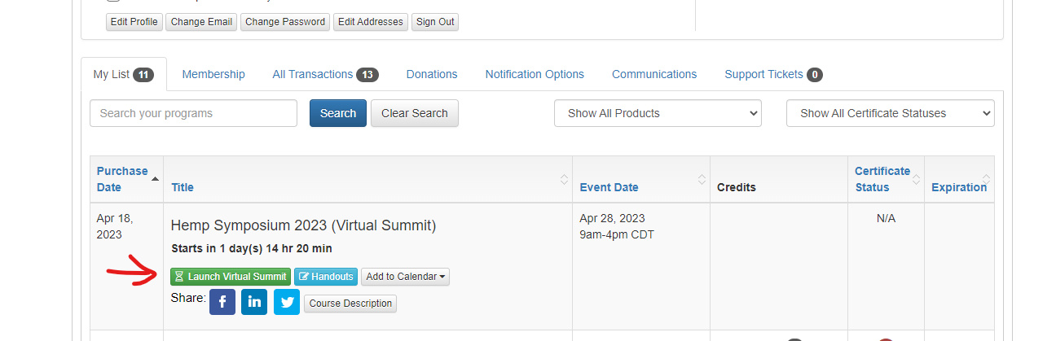
Task: Share on Facebook icon
Action: 222,302
